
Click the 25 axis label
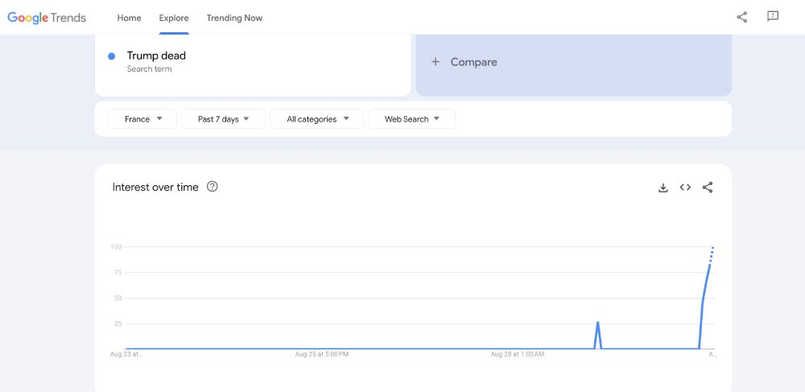118,324
